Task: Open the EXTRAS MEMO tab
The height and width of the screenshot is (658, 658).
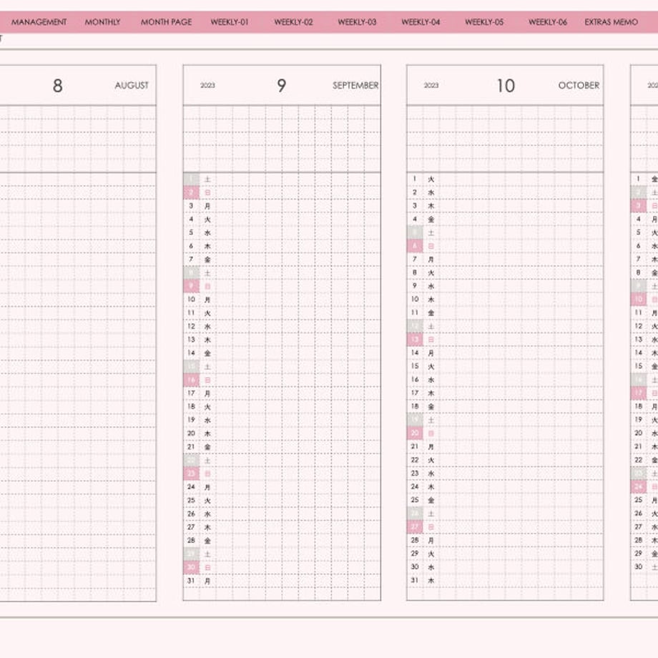Action: click(611, 22)
